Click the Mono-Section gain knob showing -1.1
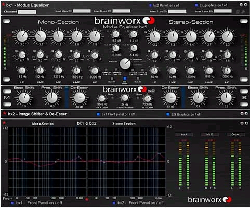This screenshot has width=250, height=208. [59, 36]
